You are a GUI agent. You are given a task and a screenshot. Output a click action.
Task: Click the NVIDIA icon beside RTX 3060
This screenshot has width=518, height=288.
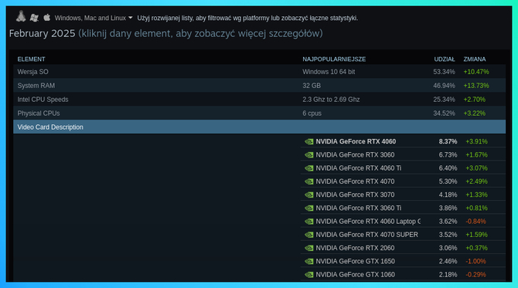(x=309, y=154)
